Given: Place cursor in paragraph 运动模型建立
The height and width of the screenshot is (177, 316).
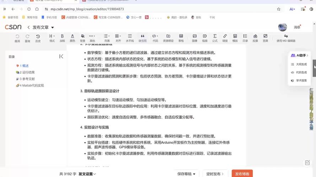Looking at the screenshot, I should pyautogui.click(x=127, y=100).
